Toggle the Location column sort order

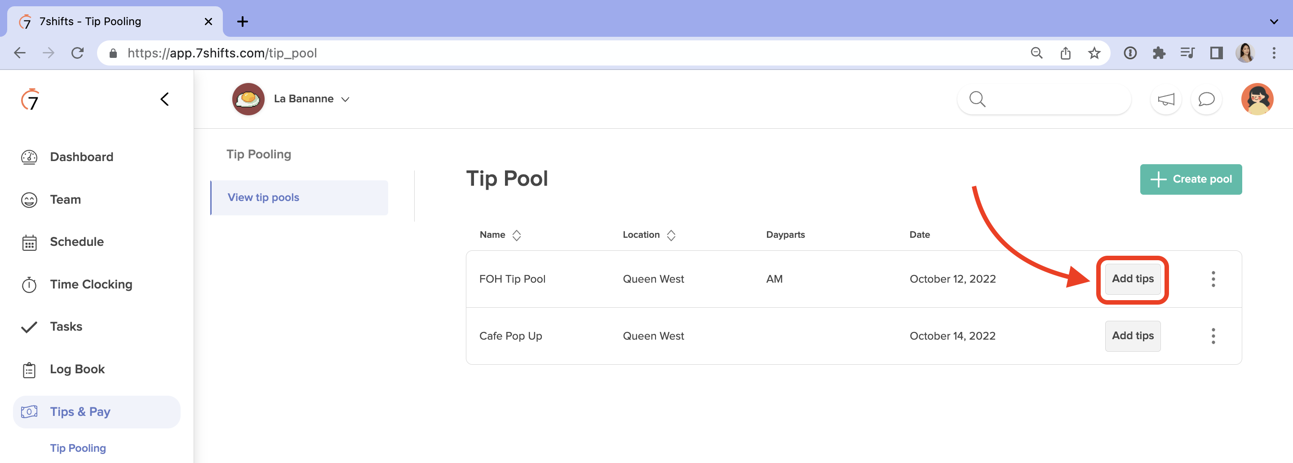672,235
